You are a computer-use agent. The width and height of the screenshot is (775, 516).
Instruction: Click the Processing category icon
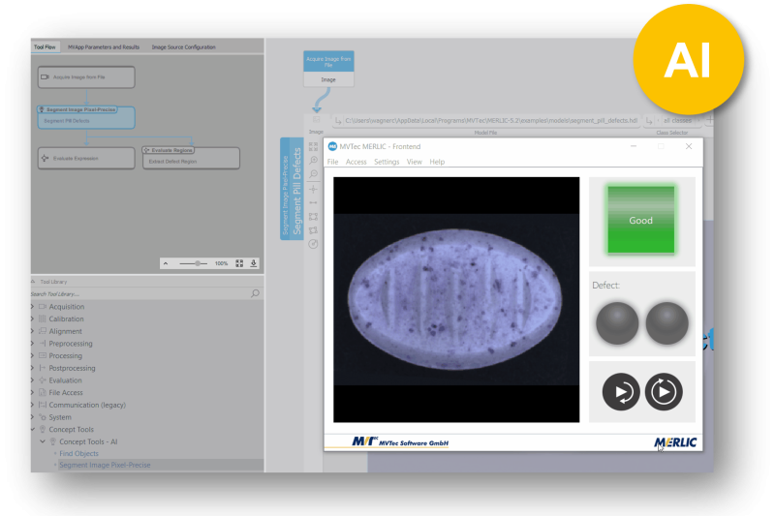tap(43, 356)
